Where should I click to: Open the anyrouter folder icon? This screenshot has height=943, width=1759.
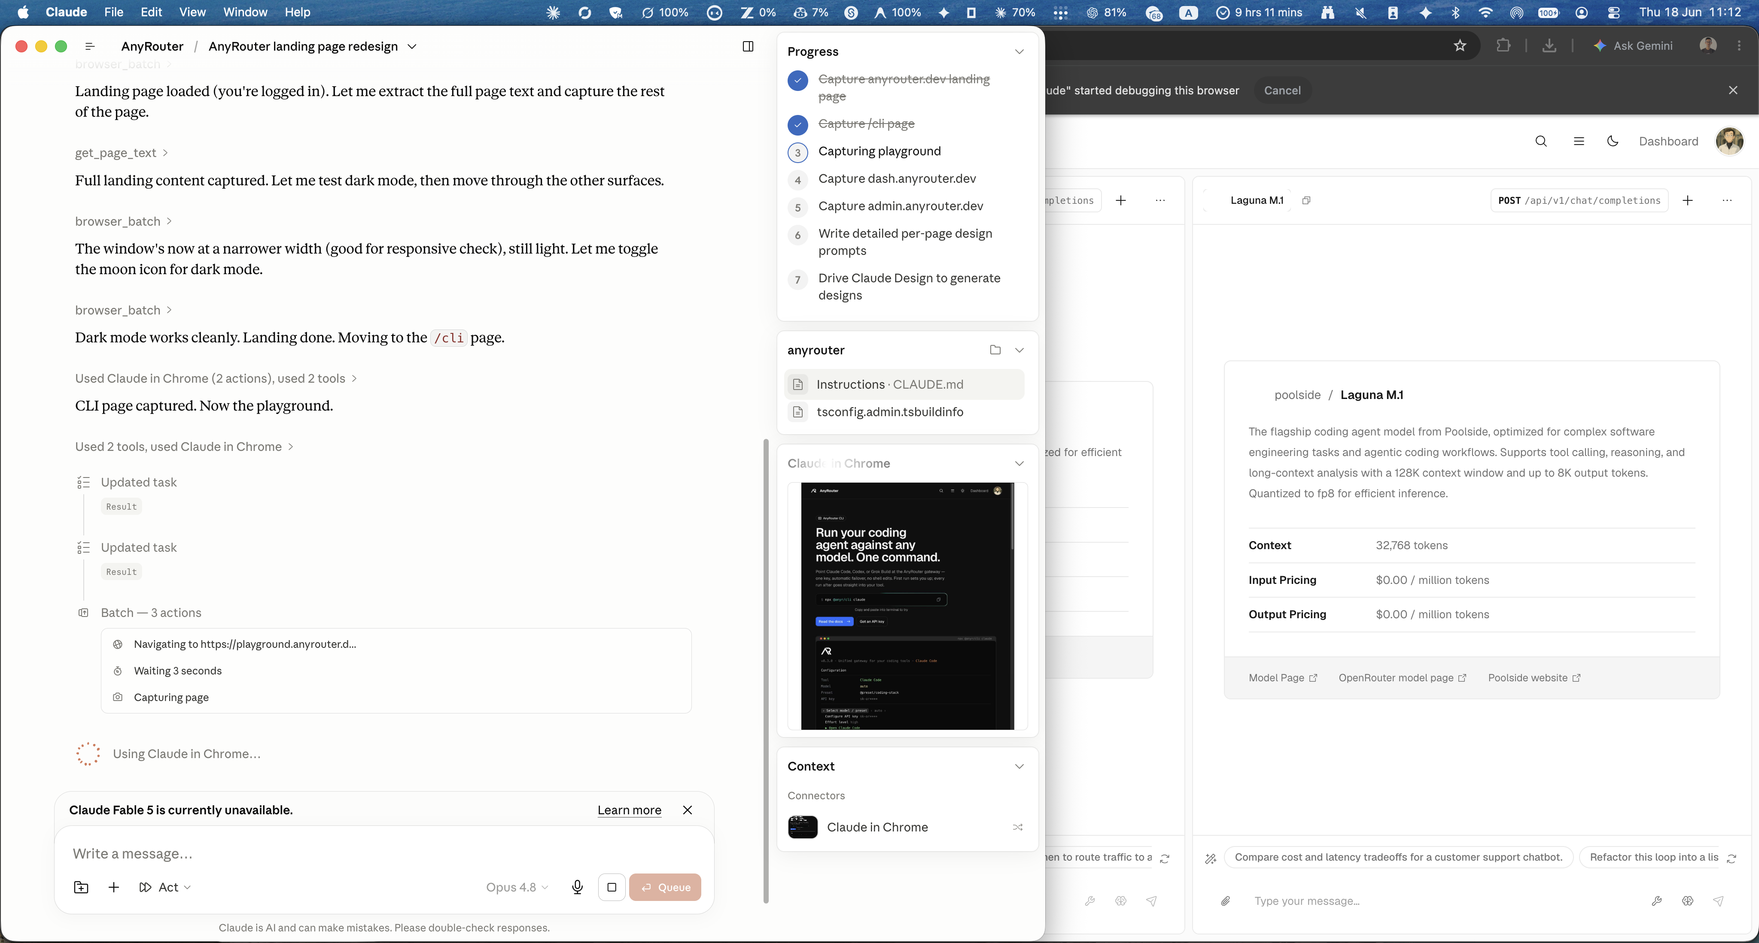[x=995, y=350]
